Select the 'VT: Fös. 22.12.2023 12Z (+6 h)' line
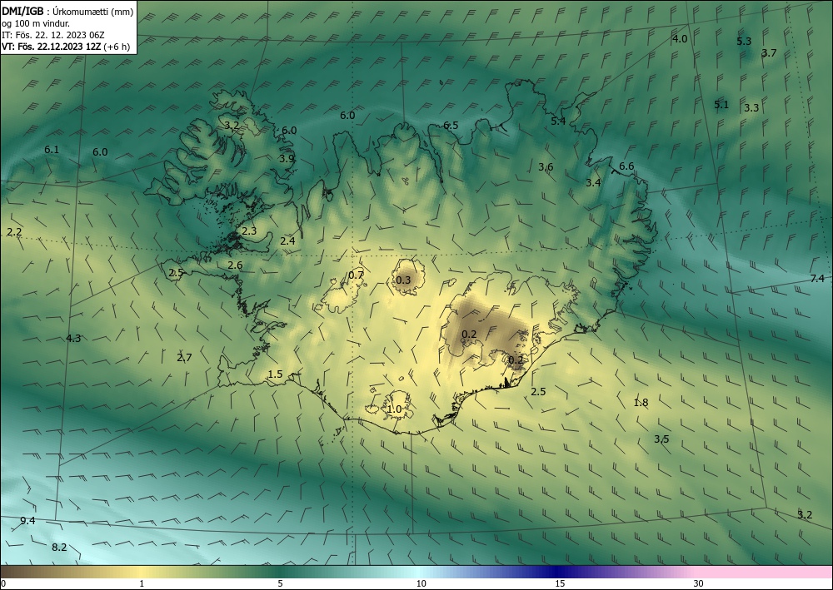 click(65, 46)
